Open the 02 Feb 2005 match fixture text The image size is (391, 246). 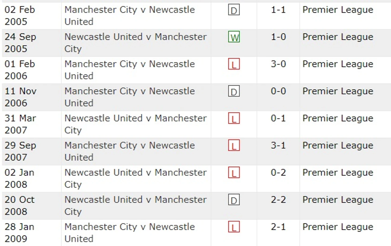(130, 16)
